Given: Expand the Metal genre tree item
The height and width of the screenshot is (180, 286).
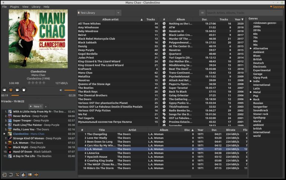Looking at the screenshot, I should [x=251, y=92].
